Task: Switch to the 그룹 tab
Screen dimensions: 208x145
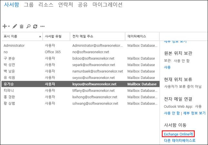Action: pos(29,4)
